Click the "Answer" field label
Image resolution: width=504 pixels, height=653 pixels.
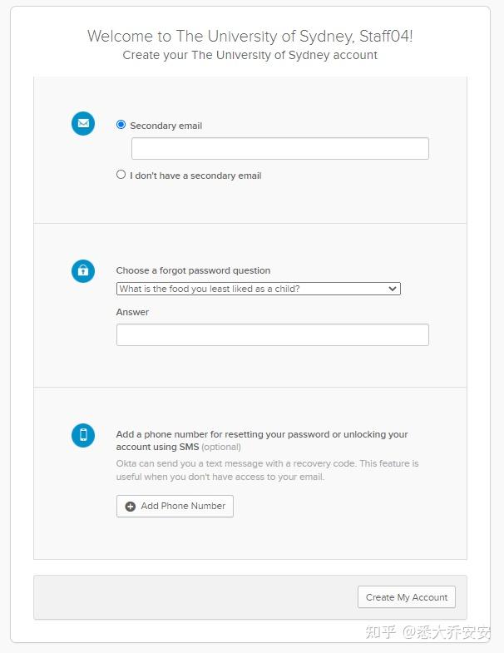(x=132, y=312)
